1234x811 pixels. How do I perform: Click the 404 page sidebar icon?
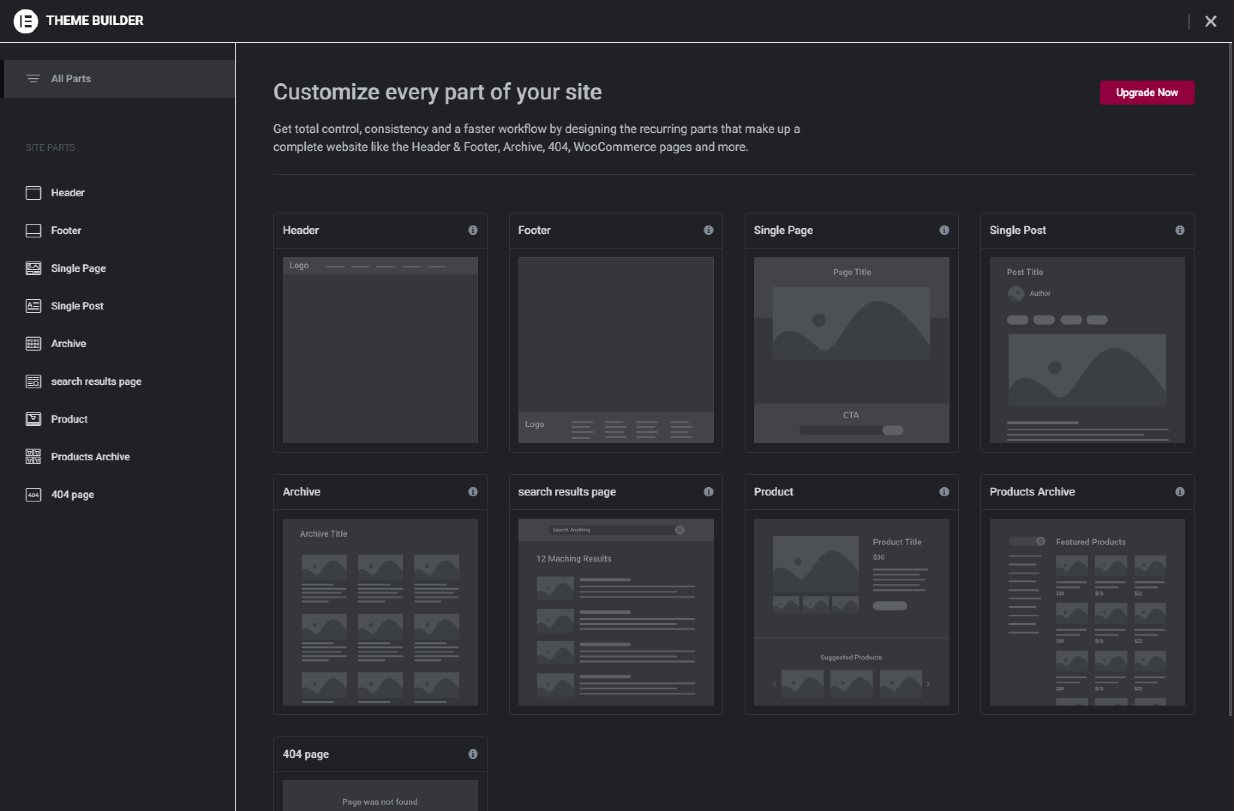click(33, 495)
